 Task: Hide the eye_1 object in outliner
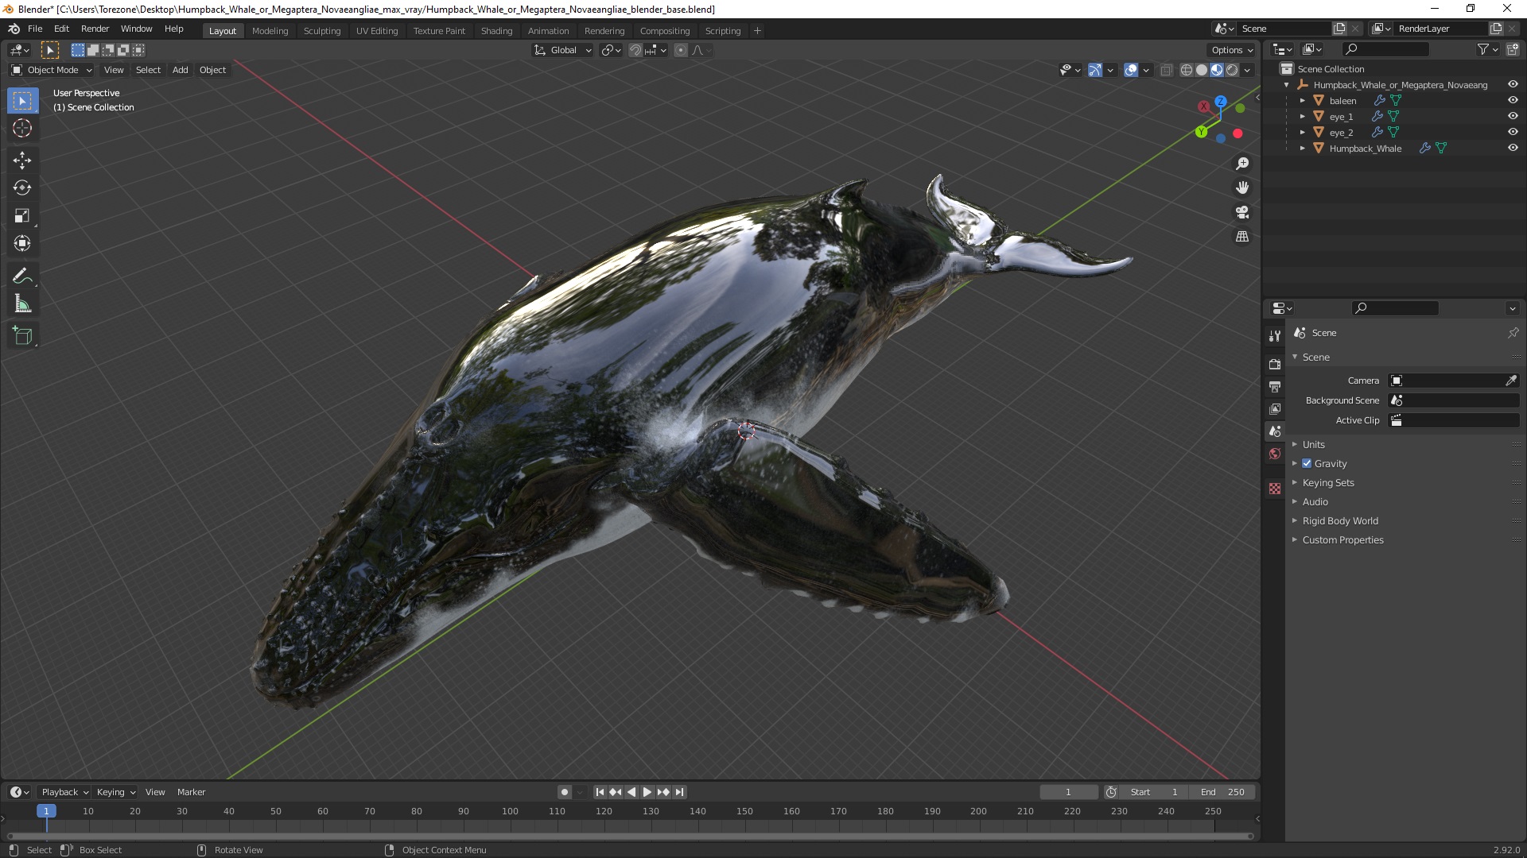click(1513, 117)
